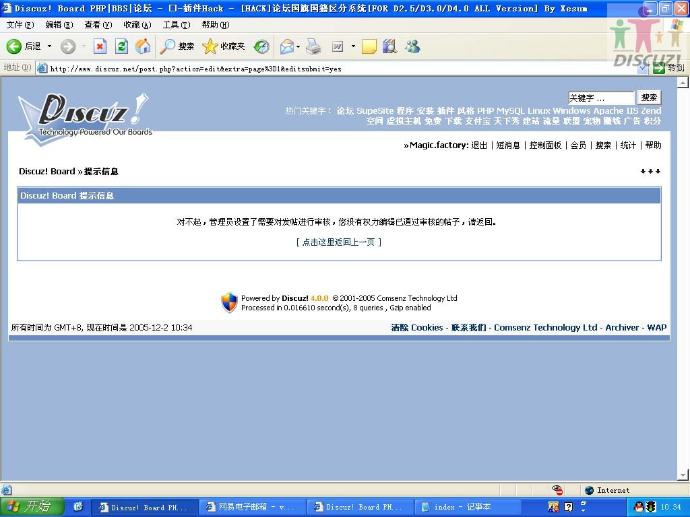Expand the Forward button history dropdown
The width and height of the screenshot is (690, 517).
click(x=83, y=46)
